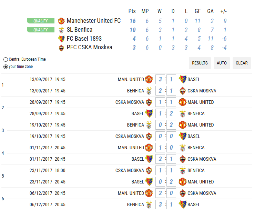
Task: Click Basel crest in 13/09 Man. United match
Action: pos(183,79)
